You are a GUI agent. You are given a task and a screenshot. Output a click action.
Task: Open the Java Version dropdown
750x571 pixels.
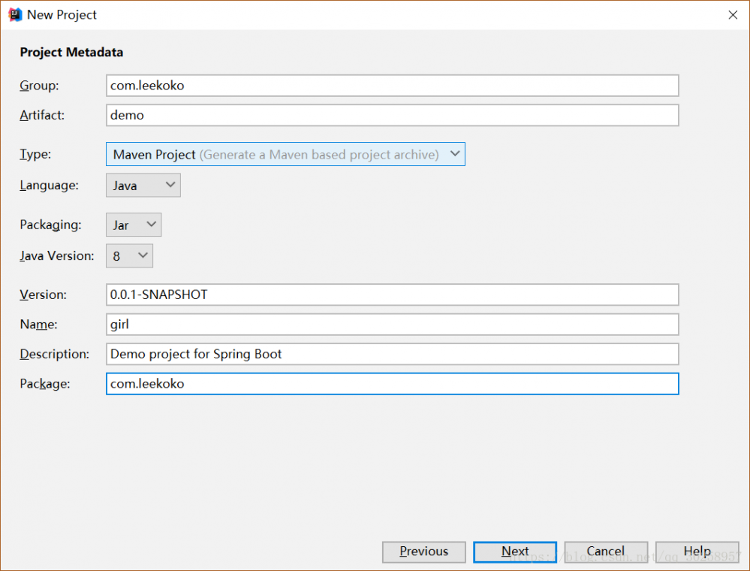130,255
